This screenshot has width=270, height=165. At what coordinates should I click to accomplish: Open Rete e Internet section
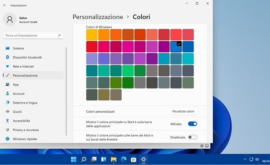click(x=33, y=66)
